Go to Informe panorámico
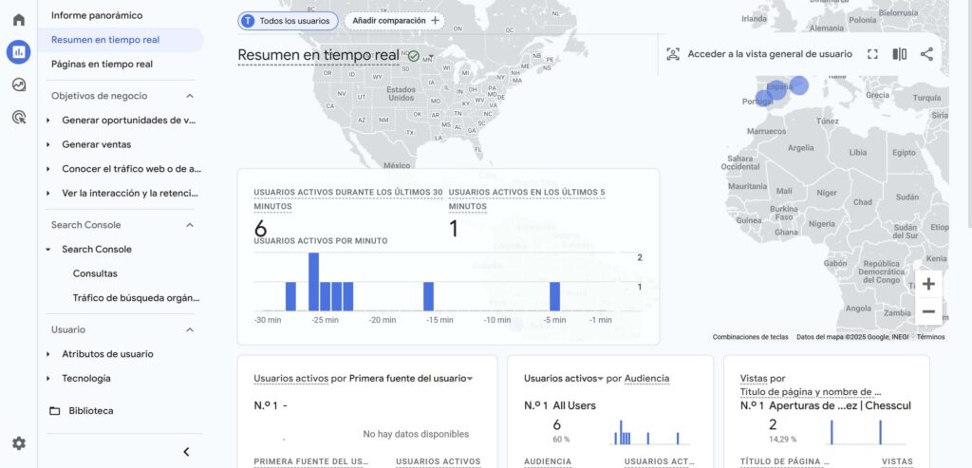This screenshot has width=972, height=468. click(97, 16)
